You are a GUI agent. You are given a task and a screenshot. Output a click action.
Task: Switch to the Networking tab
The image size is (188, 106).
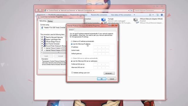[43, 21]
